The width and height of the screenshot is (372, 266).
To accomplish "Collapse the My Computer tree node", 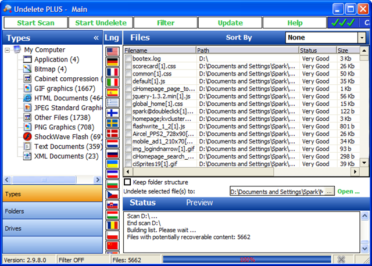I will click(8, 50).
